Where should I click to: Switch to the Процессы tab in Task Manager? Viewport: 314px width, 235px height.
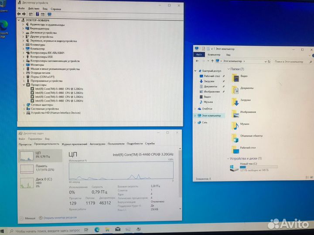tap(25, 144)
